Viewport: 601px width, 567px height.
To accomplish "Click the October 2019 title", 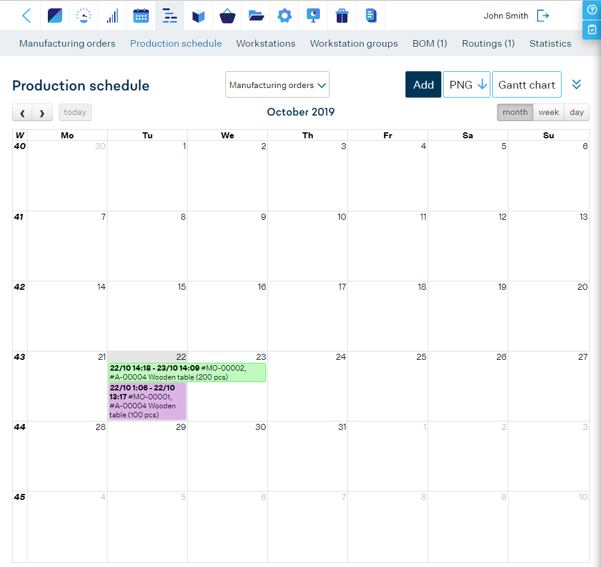I will pos(300,112).
